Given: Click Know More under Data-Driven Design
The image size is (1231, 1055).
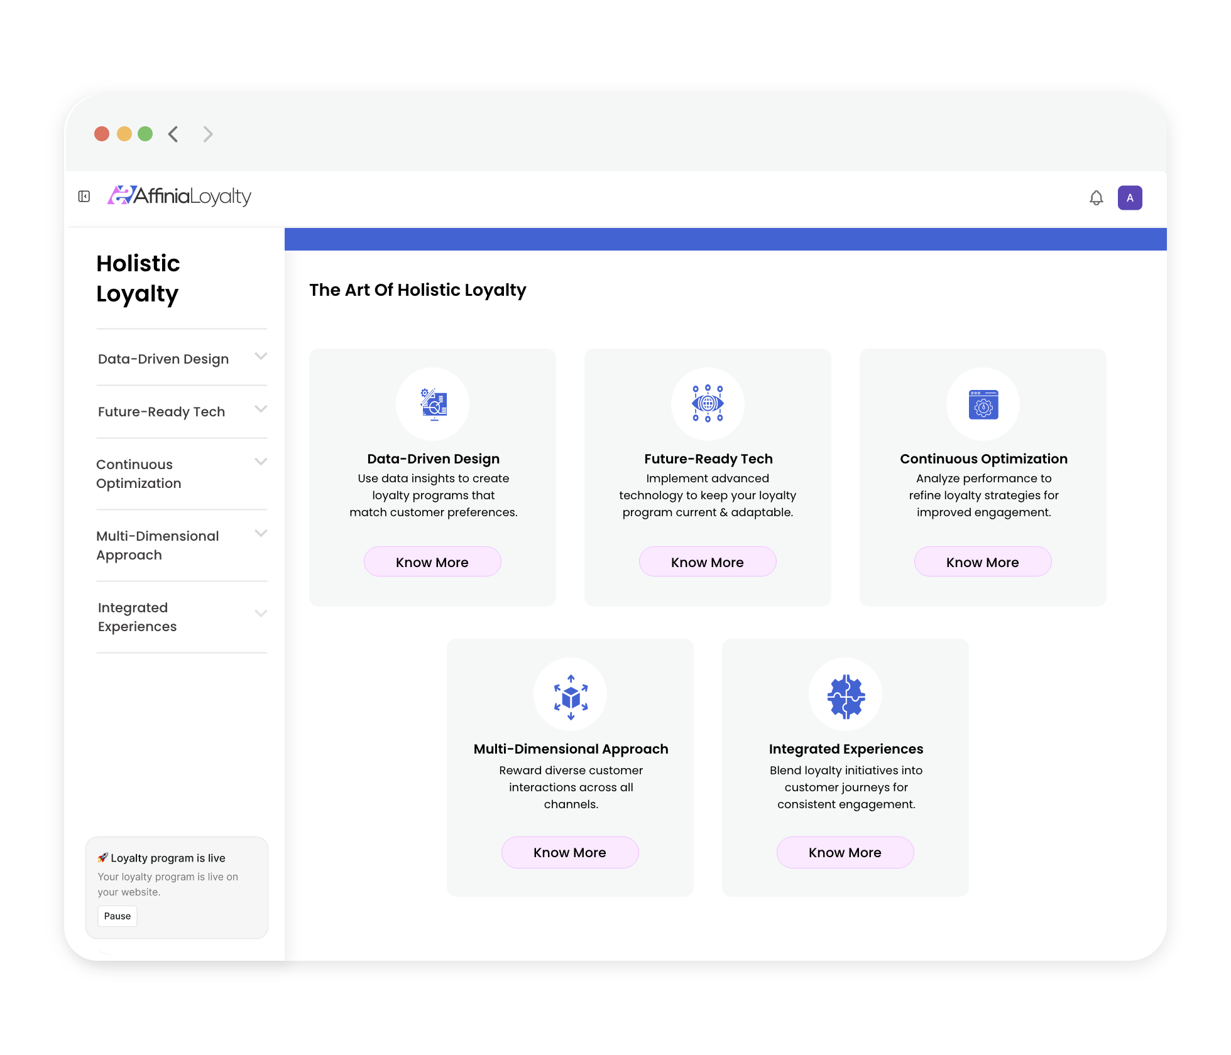Looking at the screenshot, I should coord(432,562).
